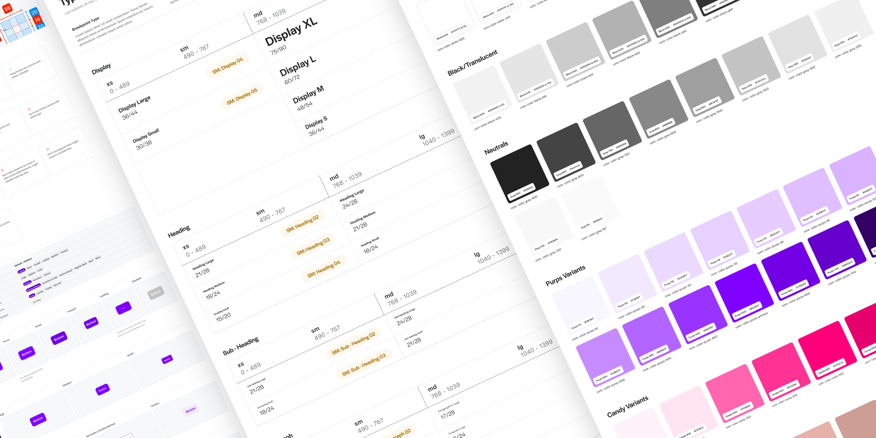This screenshot has width=876, height=438.
Task: Click the core-color-purps-primary token label
Action: pos(752,320)
